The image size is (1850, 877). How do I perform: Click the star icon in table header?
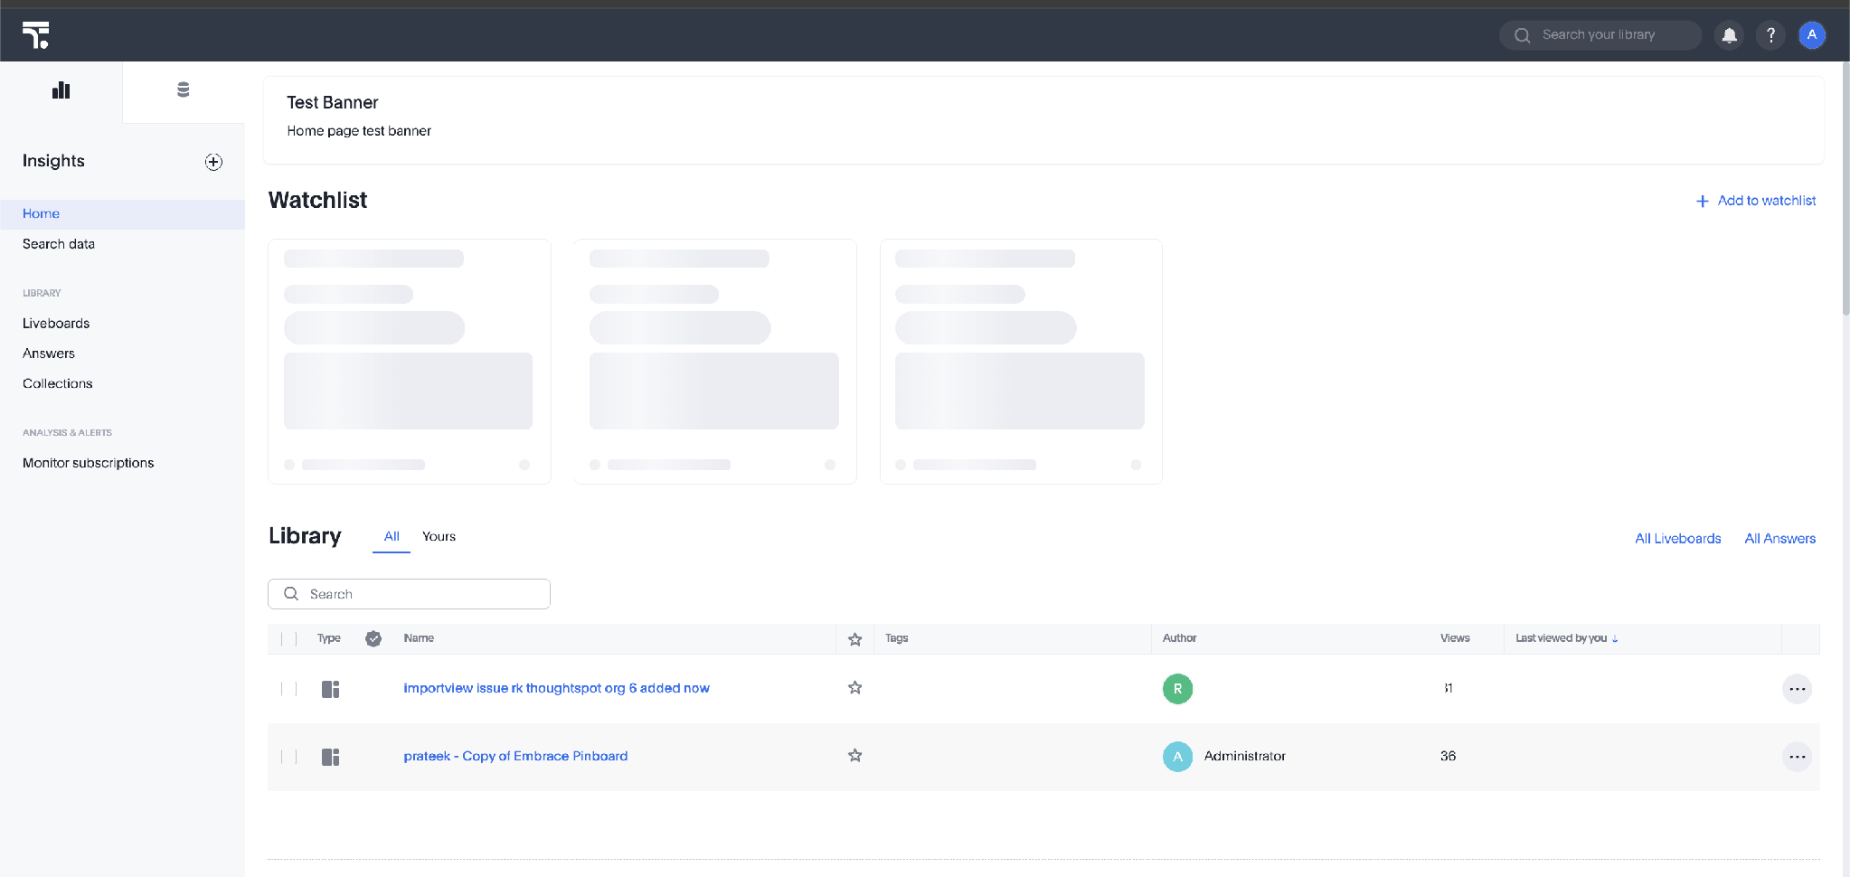click(x=854, y=639)
